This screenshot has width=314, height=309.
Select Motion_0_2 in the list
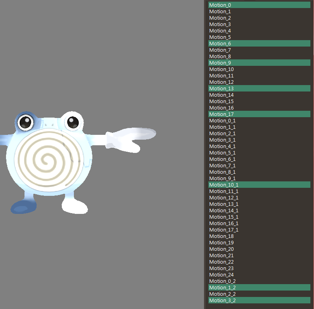coord(259,281)
